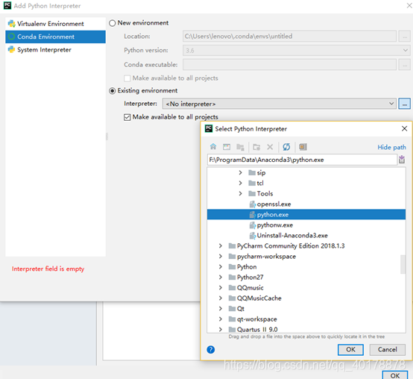Uncheck Make available to all projects under Existing
This screenshot has width=413, height=379.
127,117
